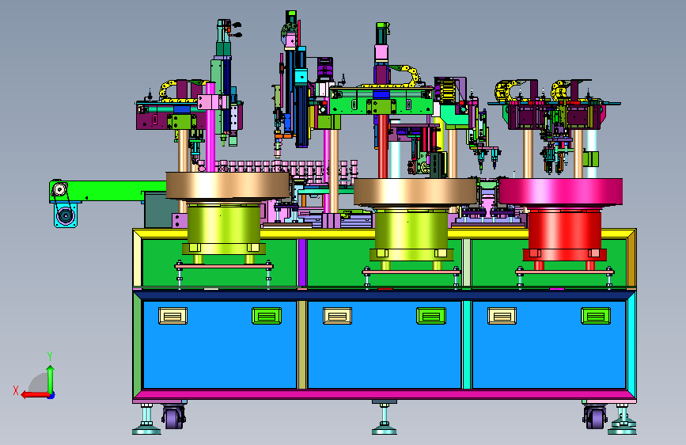Select the middle blue cabinet door panel
Screen dimensions: 686x445
coord(385,344)
